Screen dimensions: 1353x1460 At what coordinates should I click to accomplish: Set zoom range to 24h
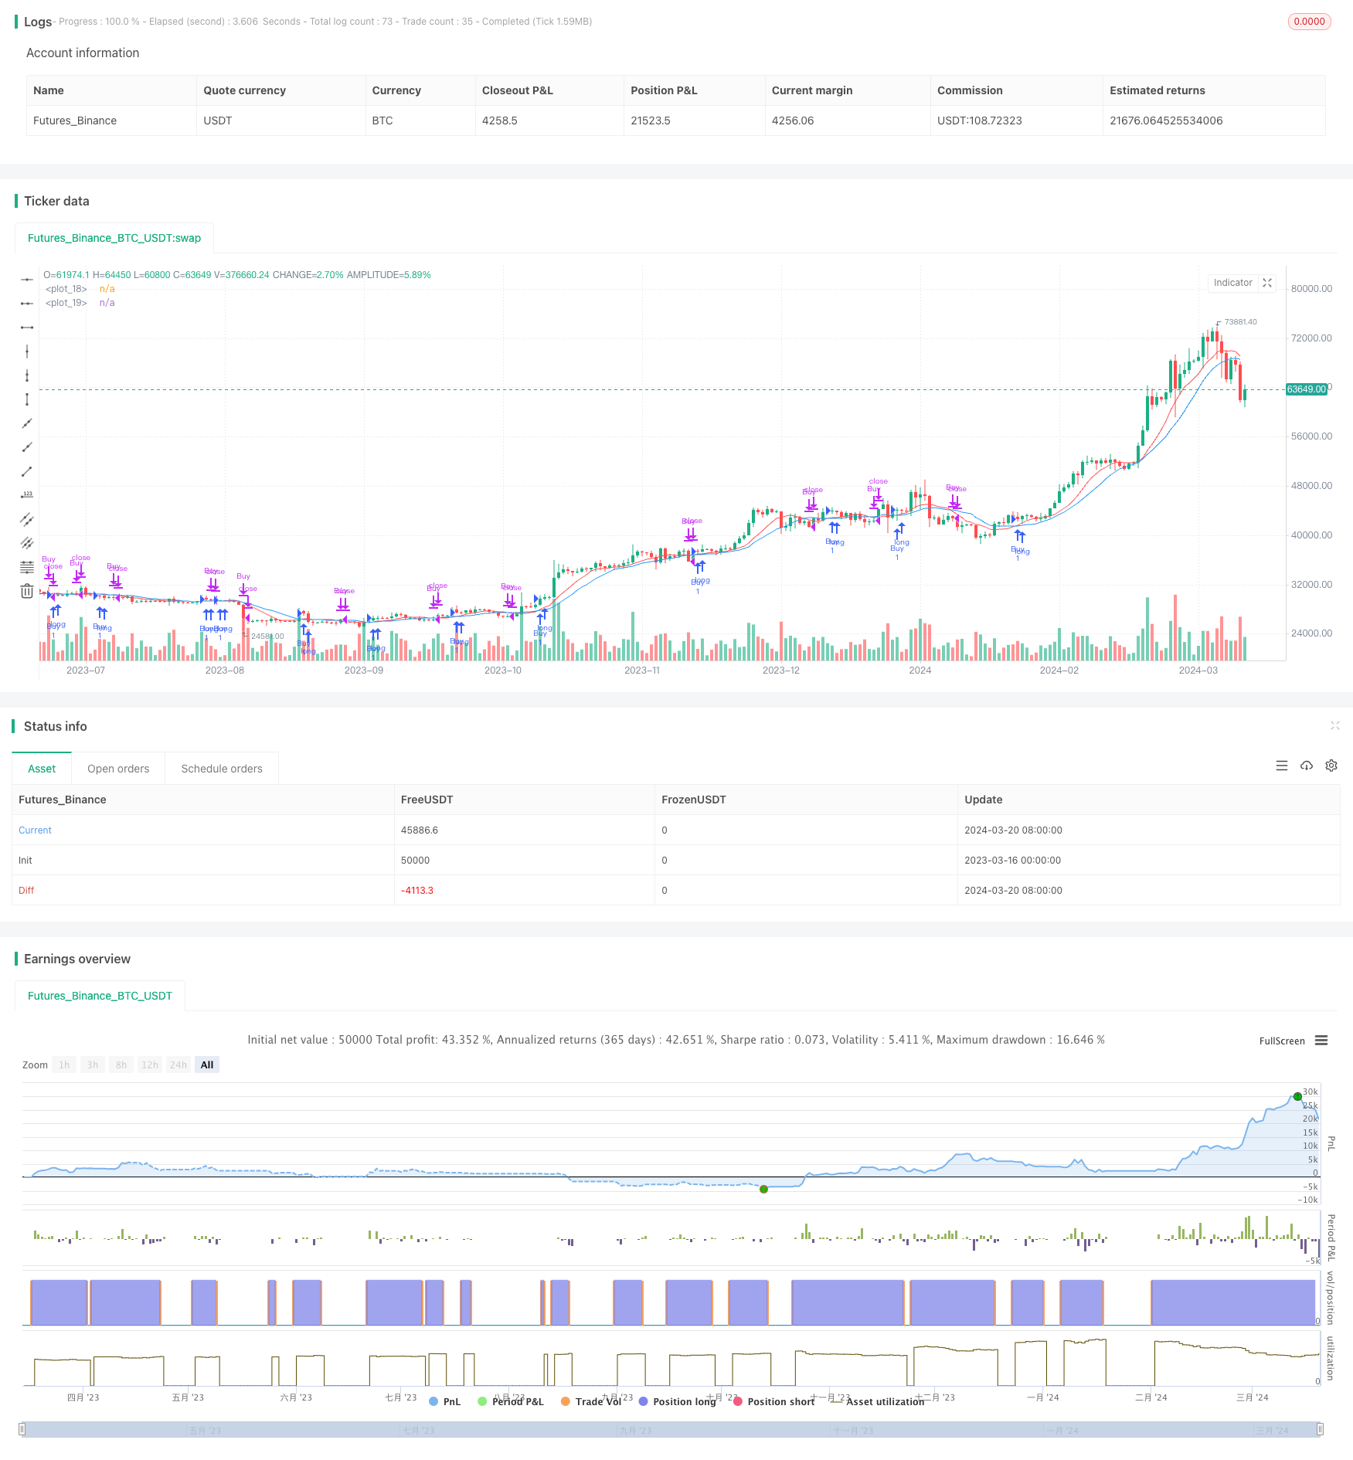tap(178, 1064)
